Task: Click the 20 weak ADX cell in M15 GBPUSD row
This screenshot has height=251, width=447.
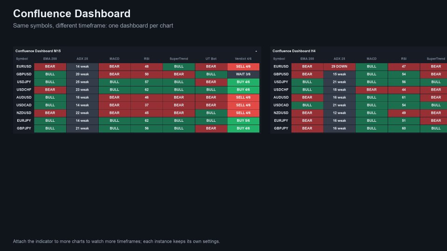Action: coord(82,74)
